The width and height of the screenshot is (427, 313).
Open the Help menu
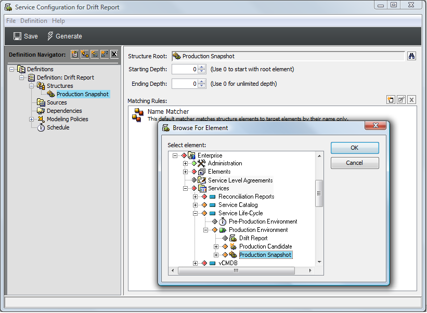pos(58,21)
